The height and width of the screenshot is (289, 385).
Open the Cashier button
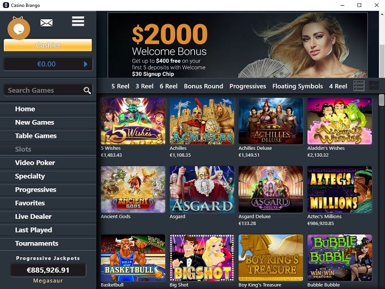pyautogui.click(x=48, y=45)
